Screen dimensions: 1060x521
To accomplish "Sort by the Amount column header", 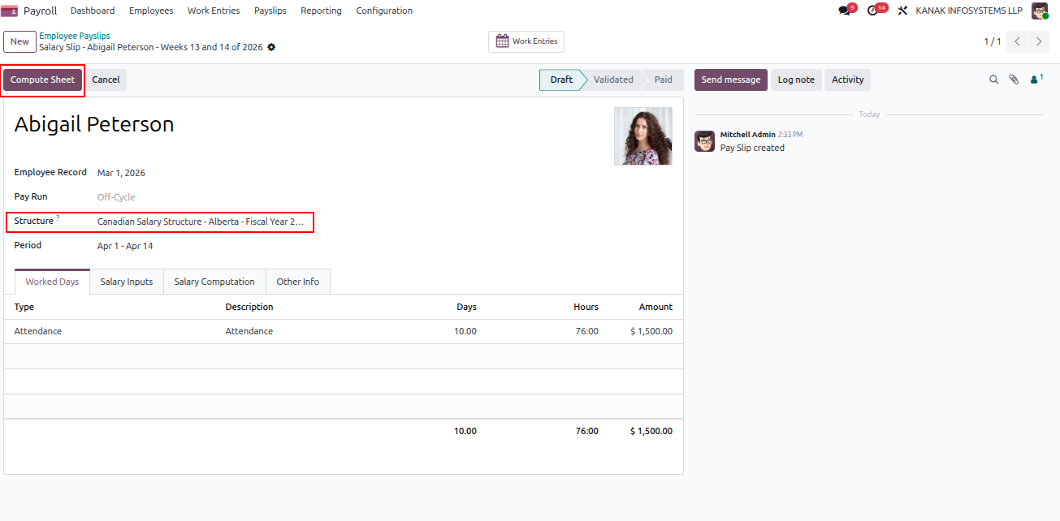I will point(655,307).
